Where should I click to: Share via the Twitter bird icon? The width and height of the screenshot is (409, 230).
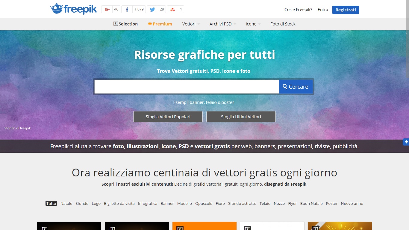152,9
